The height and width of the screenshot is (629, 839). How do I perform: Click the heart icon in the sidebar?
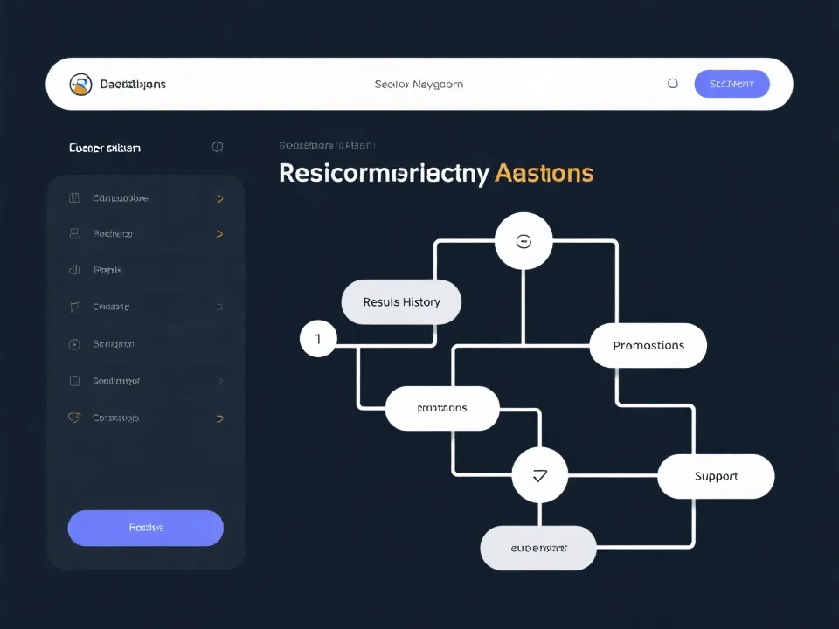pyautogui.click(x=74, y=418)
